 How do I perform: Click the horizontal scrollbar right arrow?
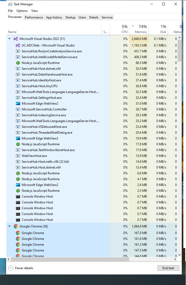(x=175, y=259)
